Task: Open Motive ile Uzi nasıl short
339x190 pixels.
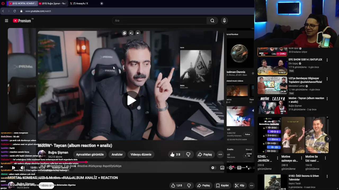Action: coord(317,135)
